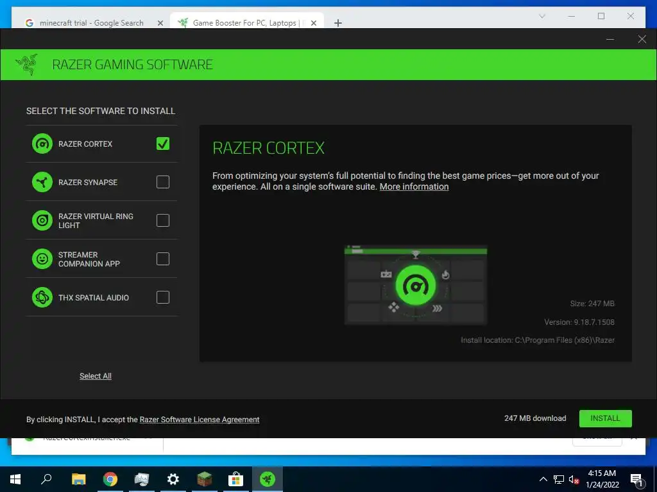Show hidden system tray icons

click(x=543, y=479)
